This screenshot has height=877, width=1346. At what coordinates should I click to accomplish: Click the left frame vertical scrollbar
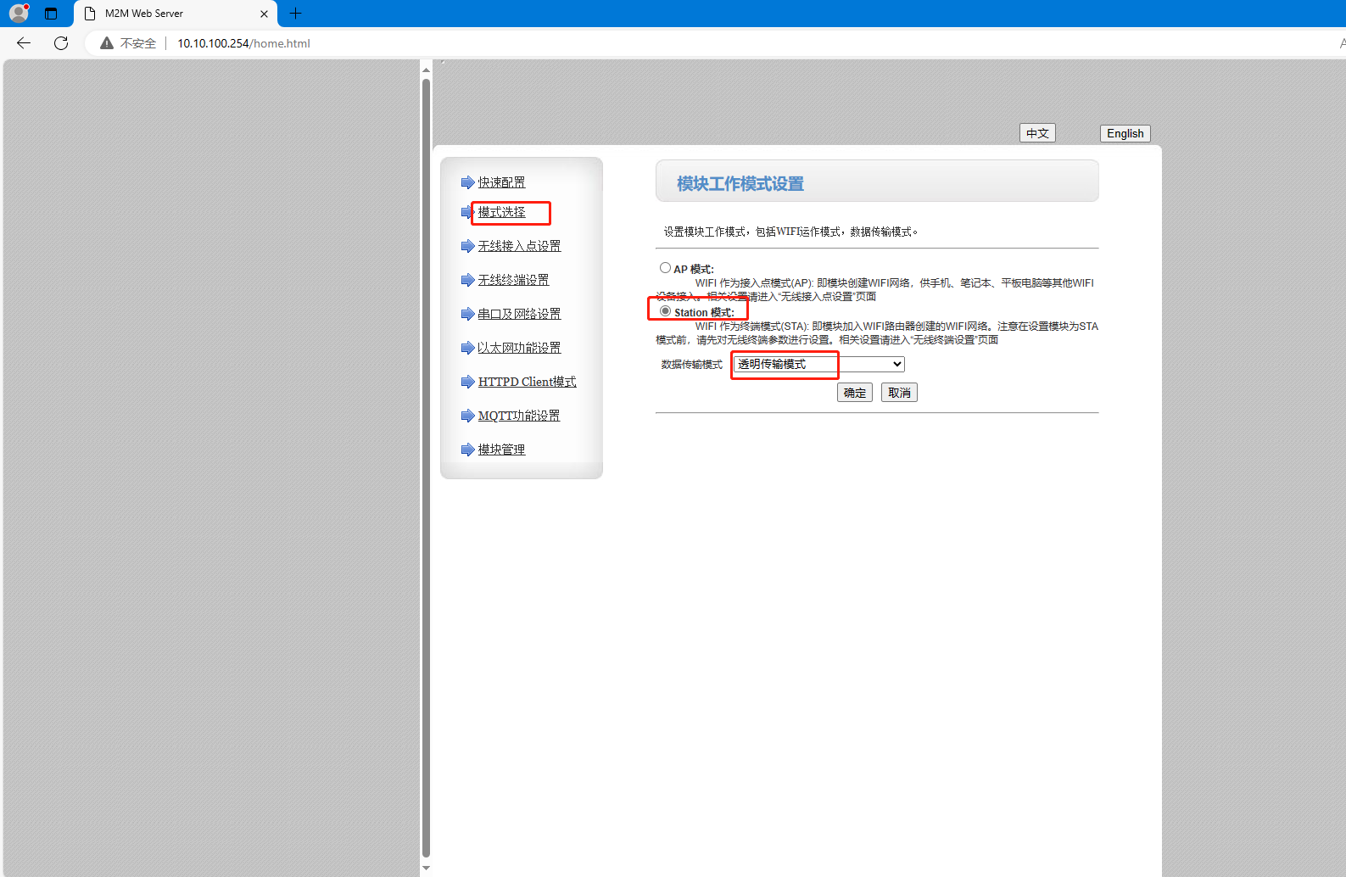pyautogui.click(x=426, y=466)
